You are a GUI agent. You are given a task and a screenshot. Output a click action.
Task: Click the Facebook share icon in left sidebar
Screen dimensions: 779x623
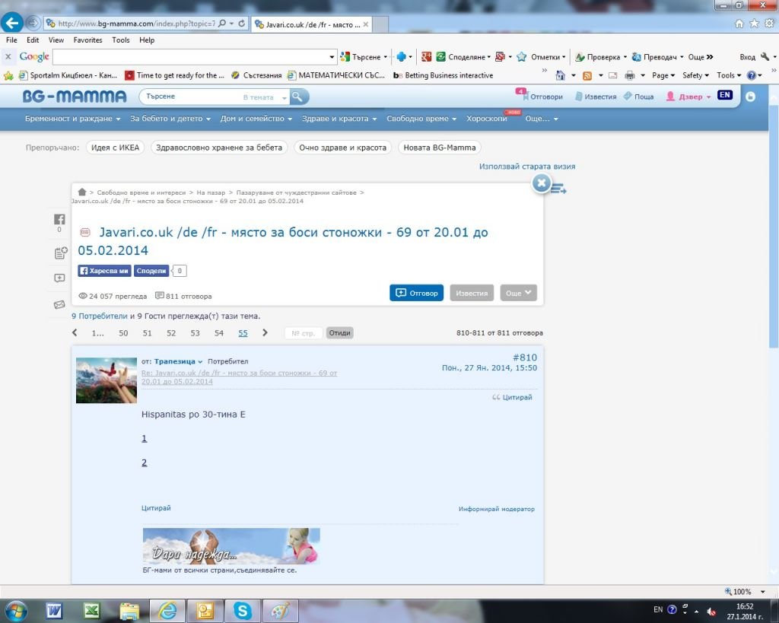click(59, 219)
